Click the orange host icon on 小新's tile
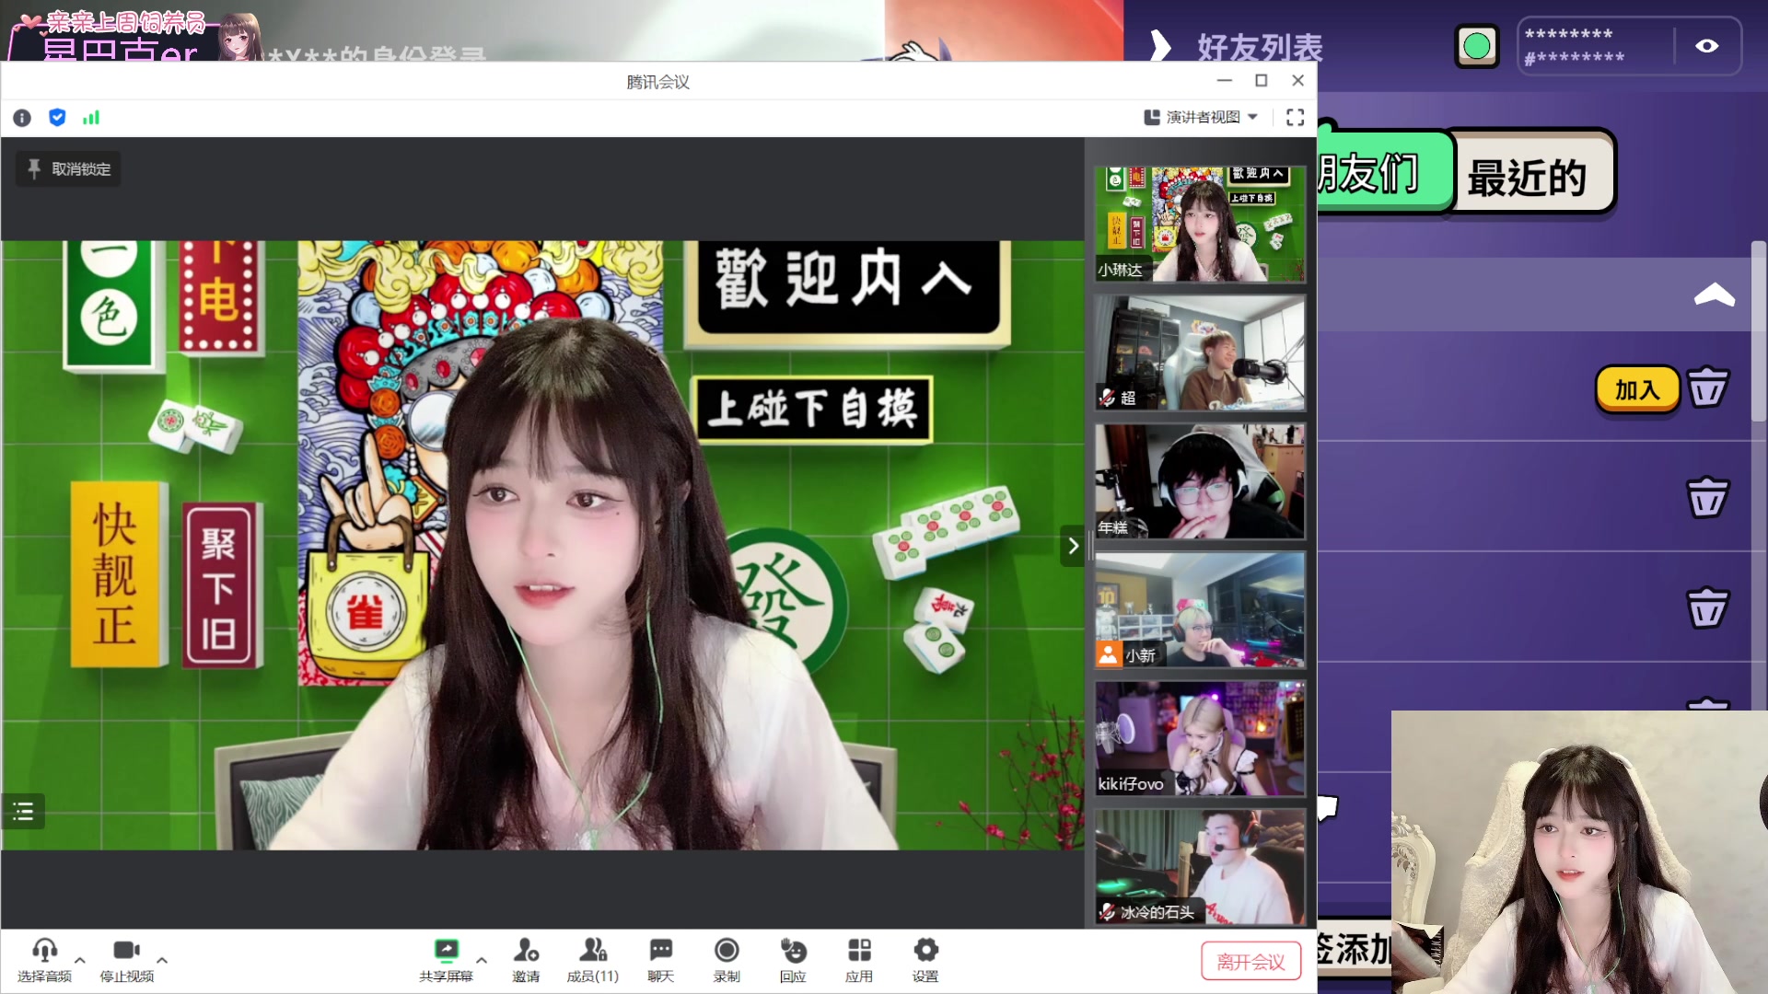The width and height of the screenshot is (1768, 994). point(1109,654)
